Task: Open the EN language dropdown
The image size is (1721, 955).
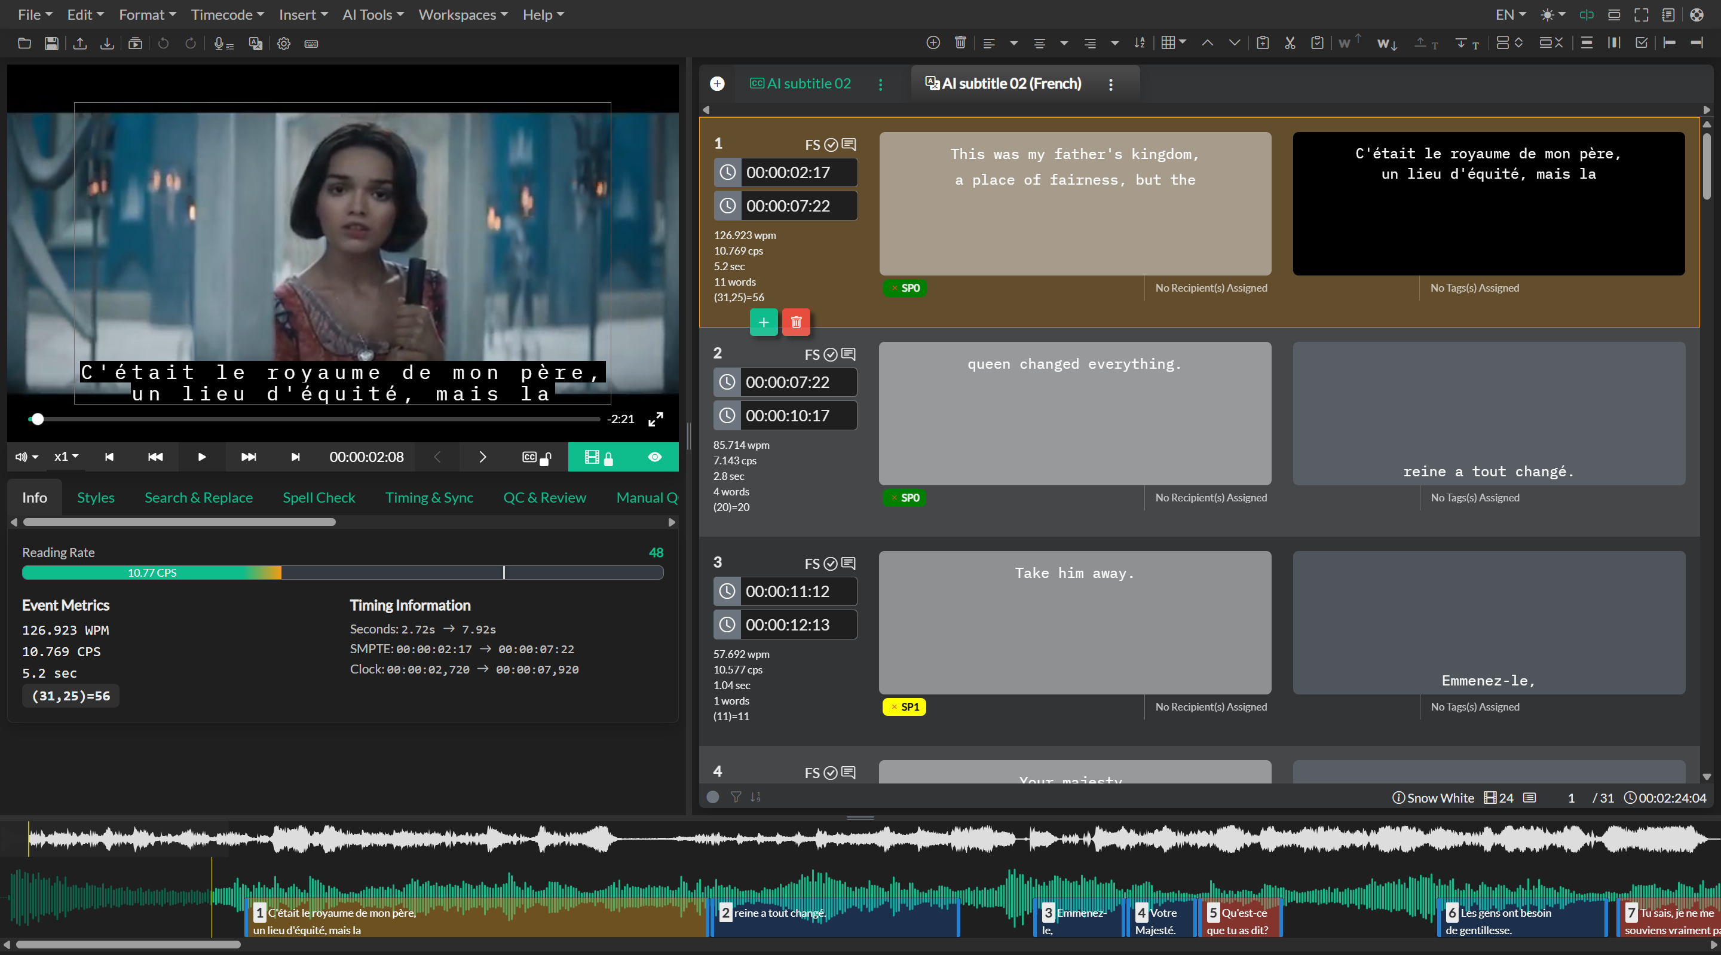Action: click(1511, 15)
